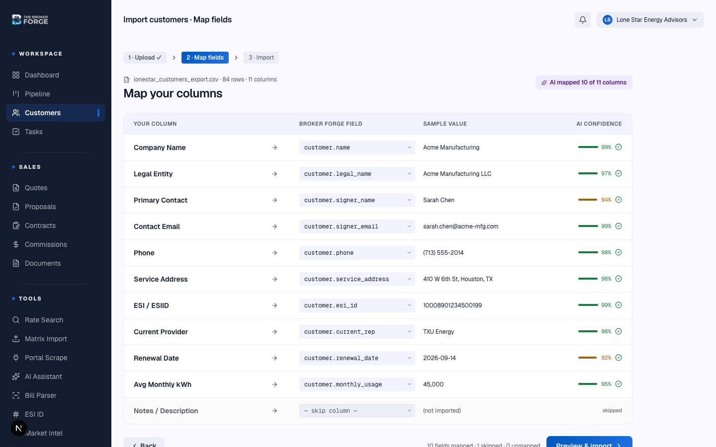Image resolution: width=716 pixels, height=447 pixels.
Task: Click the Bill Parser scan icon
Action: pos(16,395)
